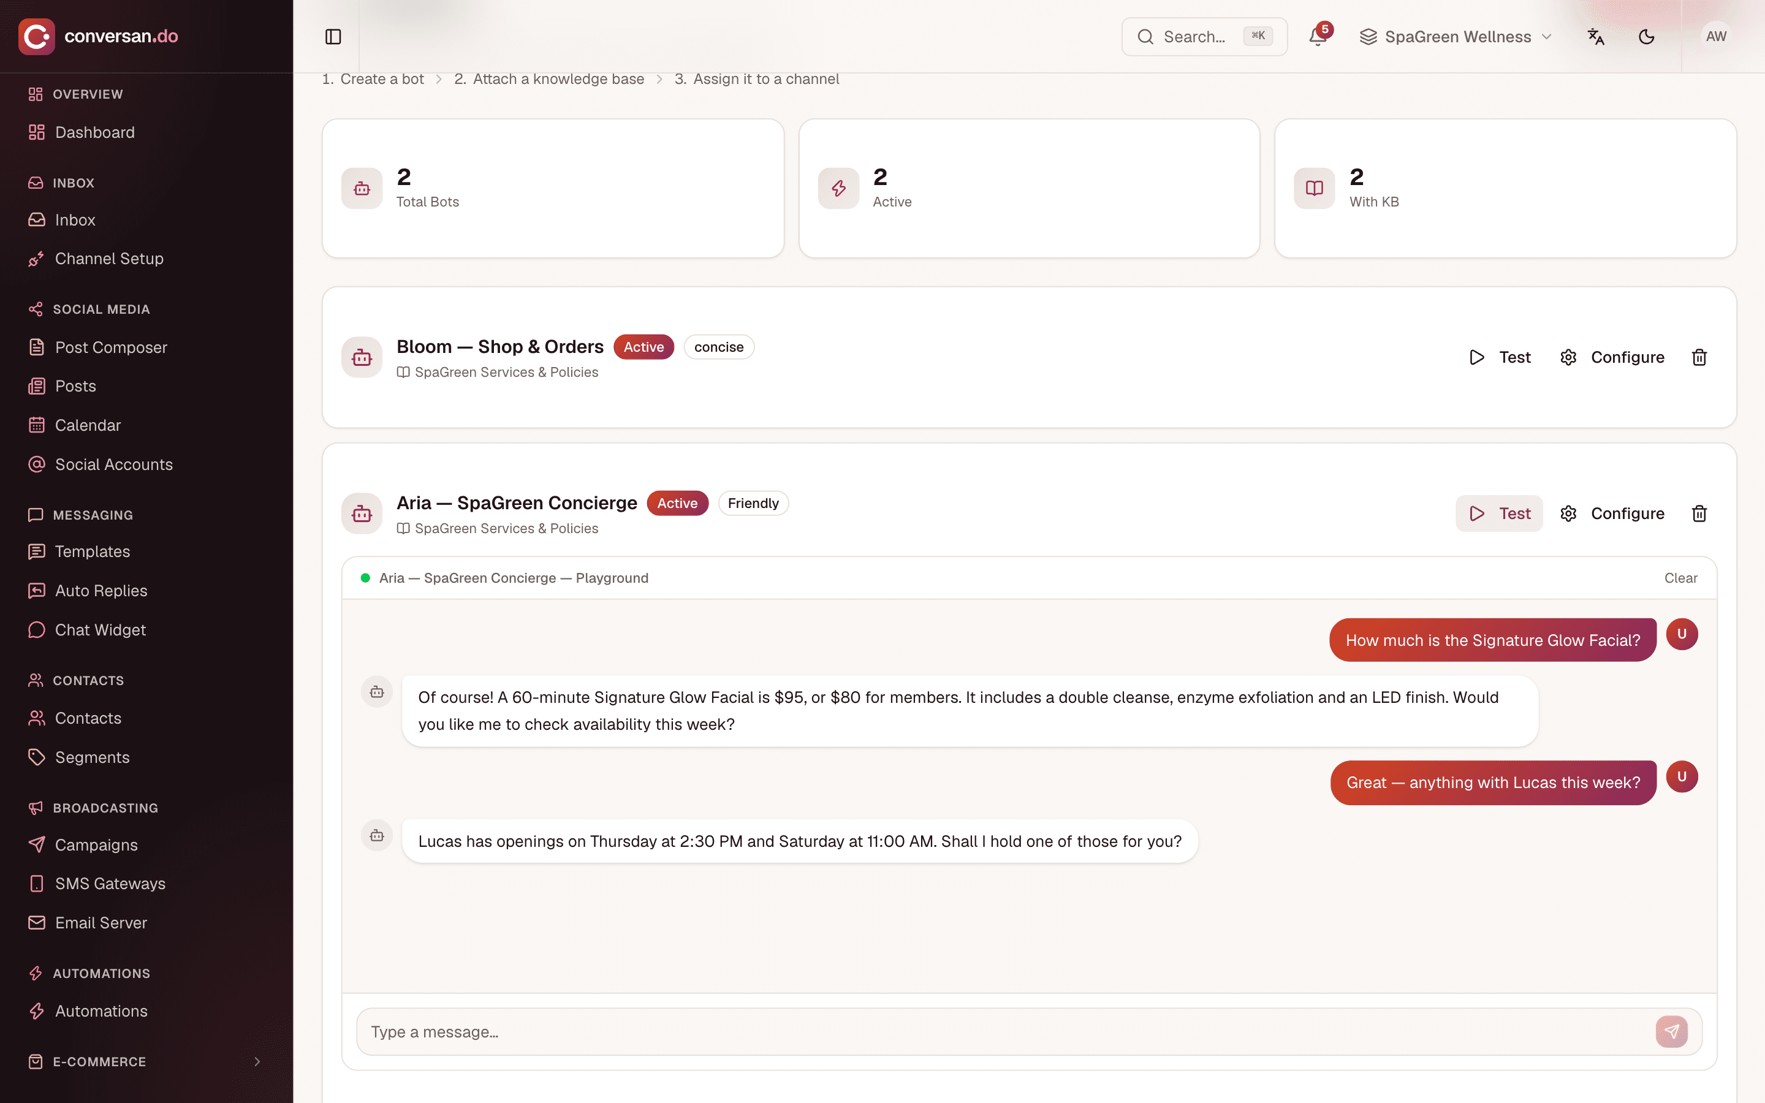Open the AW user avatar menu

pos(1716,37)
